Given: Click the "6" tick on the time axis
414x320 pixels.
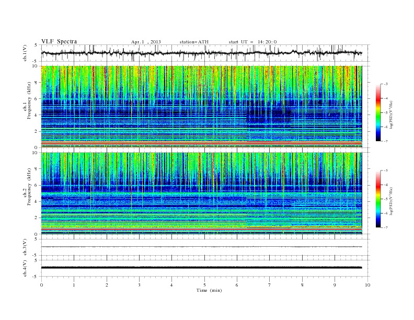Looking at the screenshot, I should click(x=237, y=285).
